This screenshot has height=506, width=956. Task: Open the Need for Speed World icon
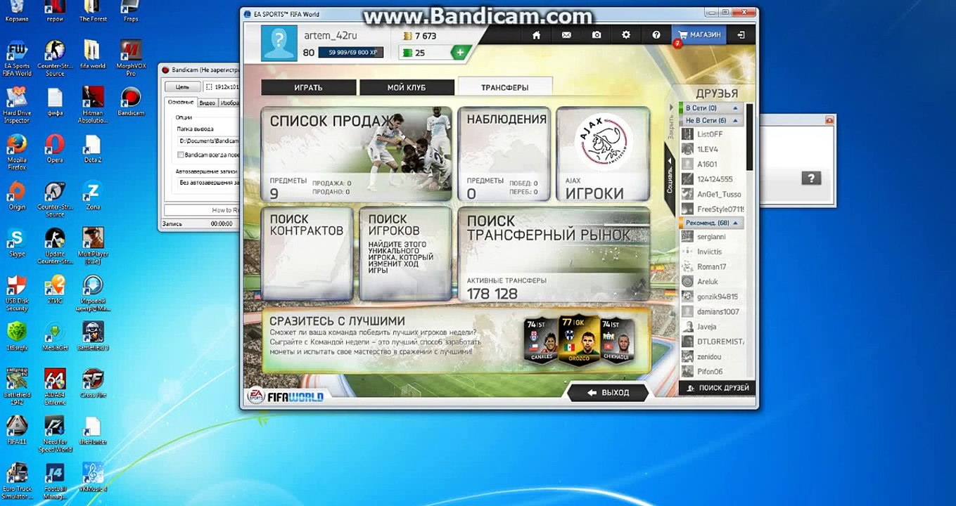pos(55,434)
